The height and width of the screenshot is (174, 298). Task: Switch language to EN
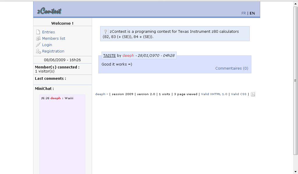coord(252,13)
